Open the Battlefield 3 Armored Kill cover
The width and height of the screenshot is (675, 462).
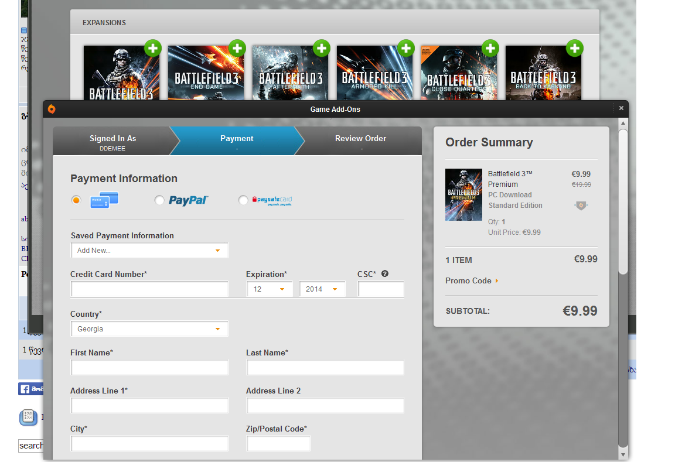pyautogui.click(x=374, y=73)
